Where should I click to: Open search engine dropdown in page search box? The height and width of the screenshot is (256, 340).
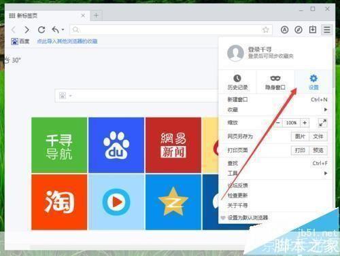point(70,96)
